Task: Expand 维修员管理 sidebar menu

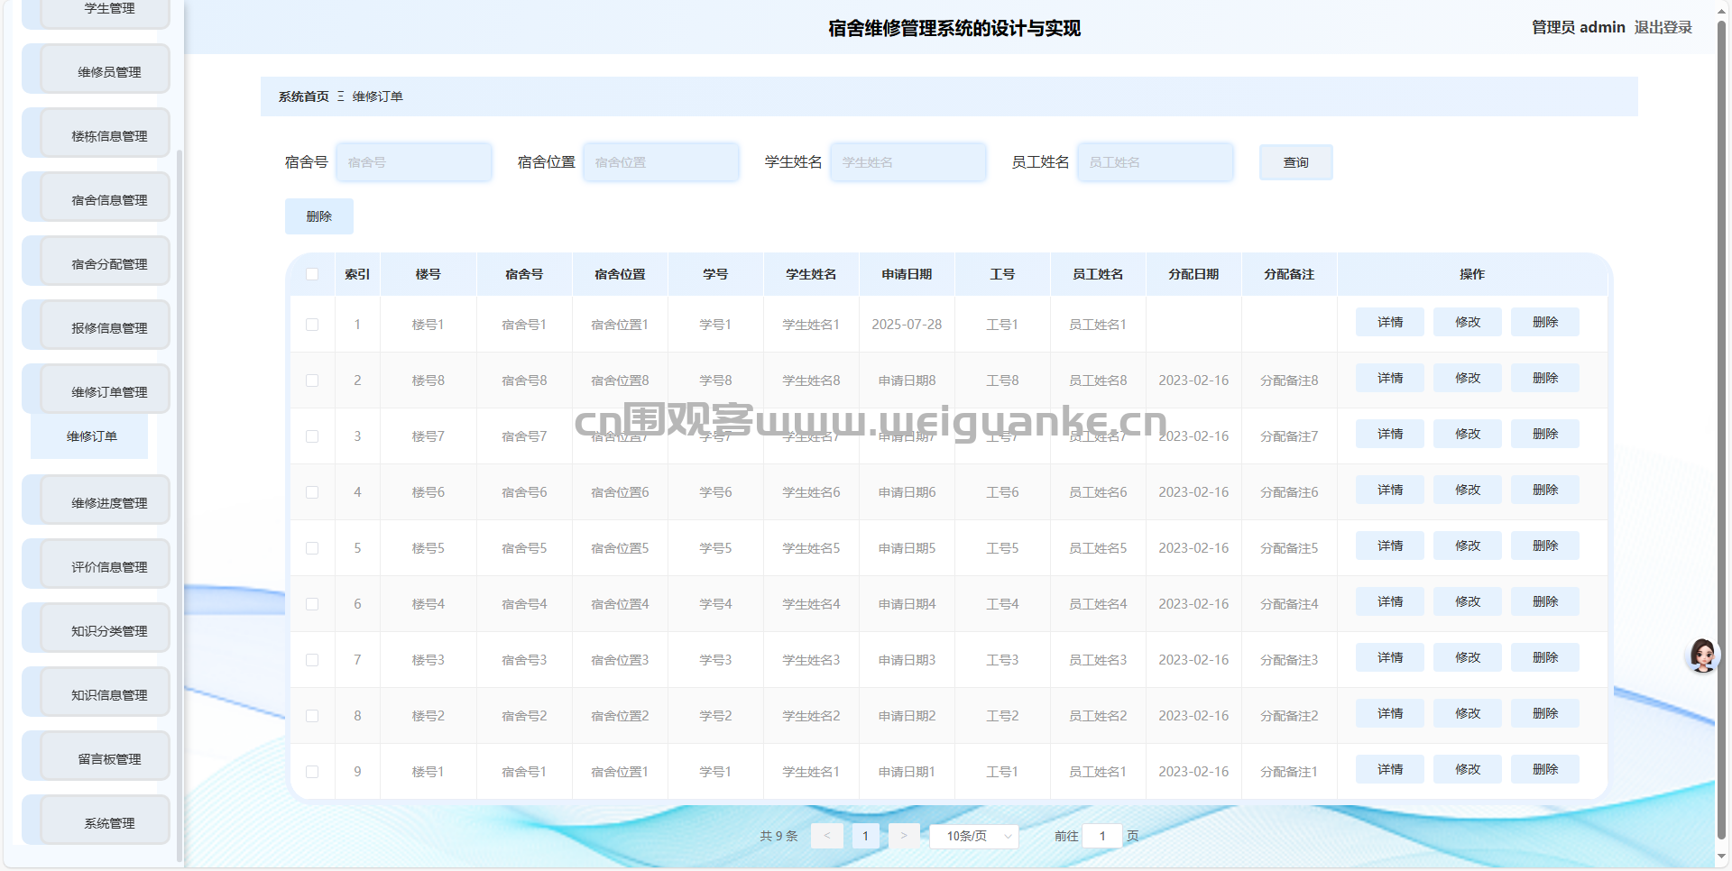Action: click(x=97, y=69)
